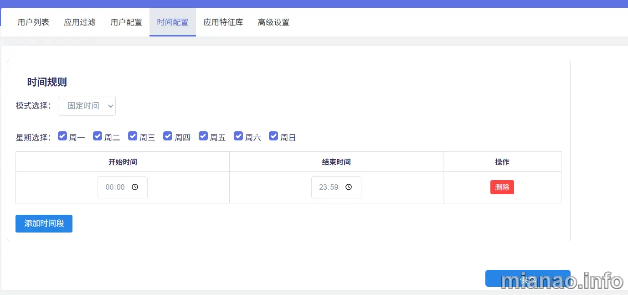
Task: Uncheck the 周一 checkbox
Action: (62, 136)
